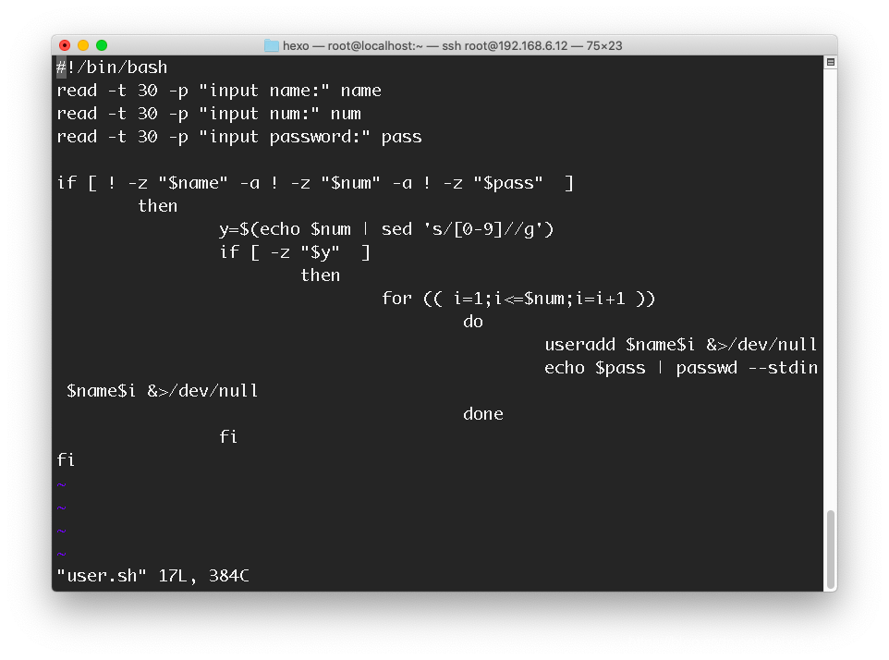Click the terminal alternate screen marker icon

[830, 62]
